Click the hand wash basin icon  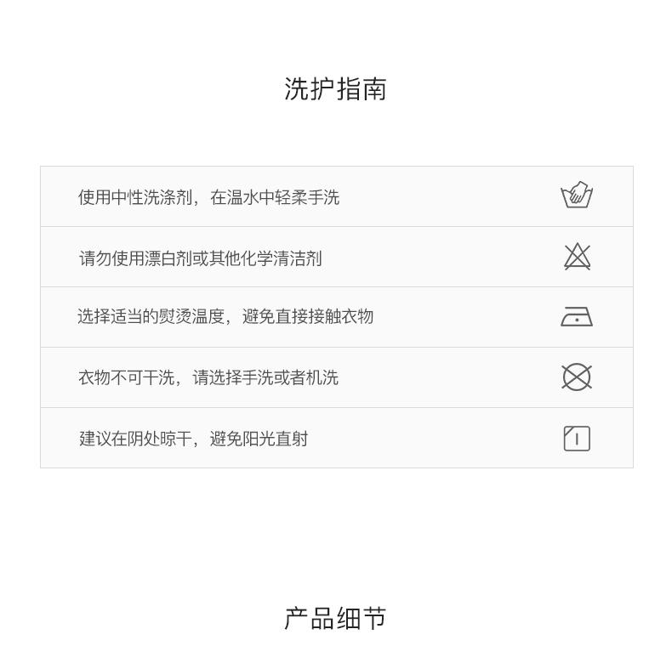(x=577, y=196)
